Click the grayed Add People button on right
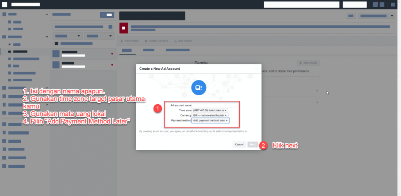Viewport: 401px width, 196px height. (x=308, y=63)
